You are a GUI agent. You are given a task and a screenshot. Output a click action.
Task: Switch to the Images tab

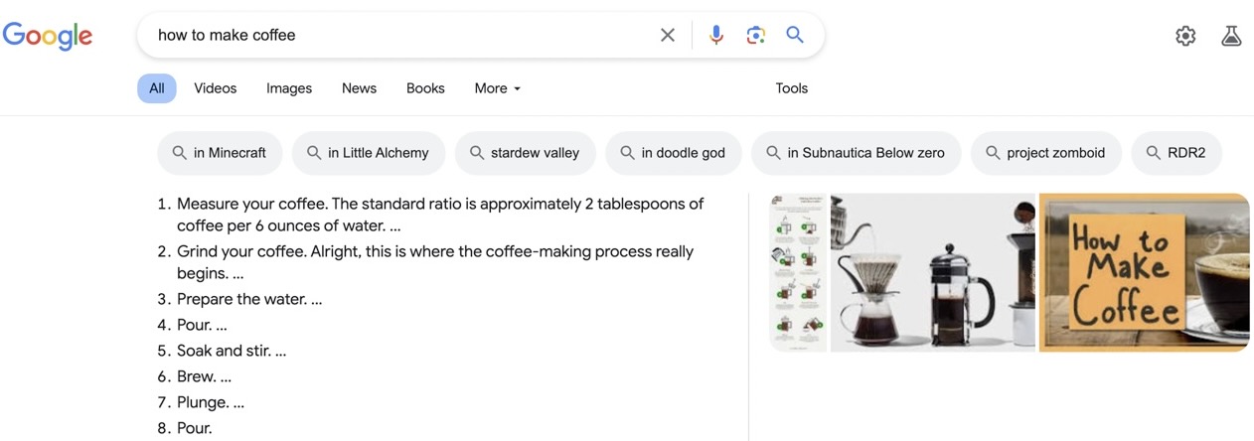[x=289, y=88]
